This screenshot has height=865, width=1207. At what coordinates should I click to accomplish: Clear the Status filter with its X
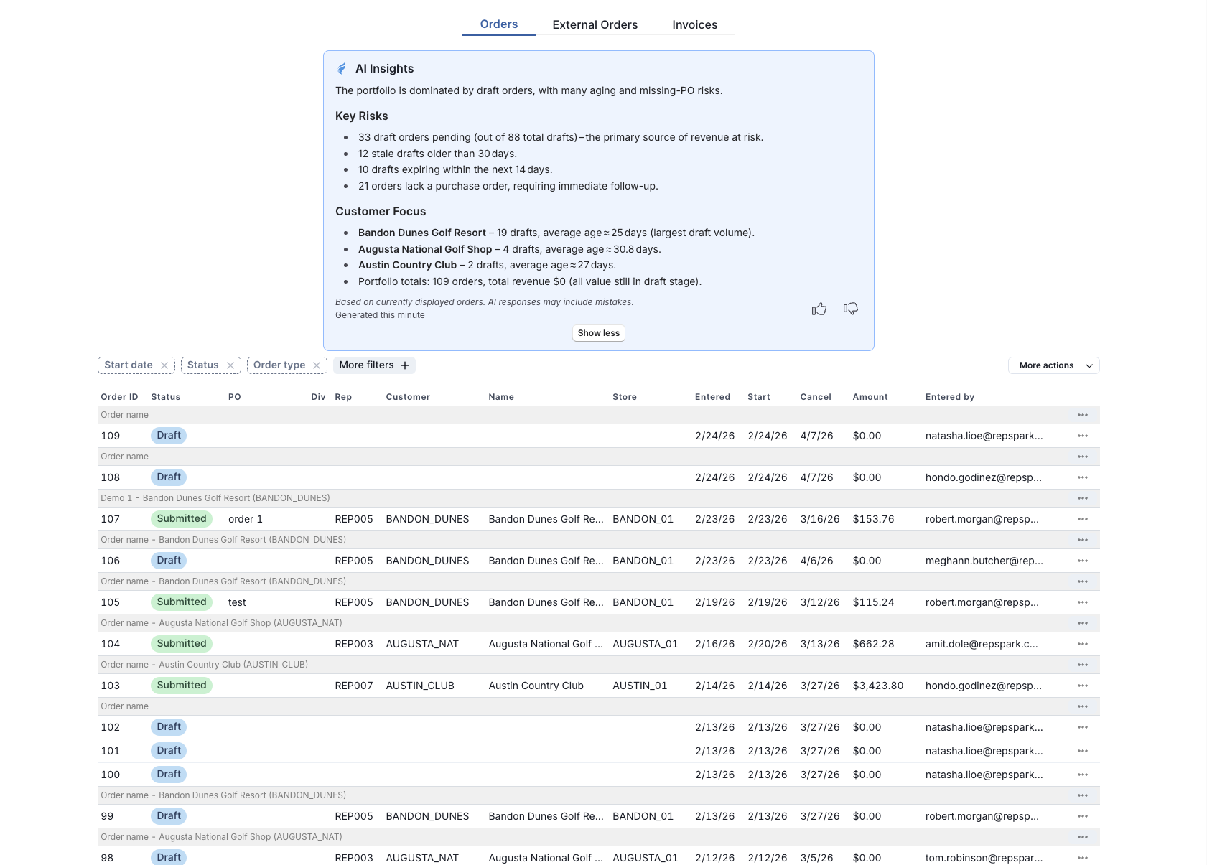[x=230, y=365]
